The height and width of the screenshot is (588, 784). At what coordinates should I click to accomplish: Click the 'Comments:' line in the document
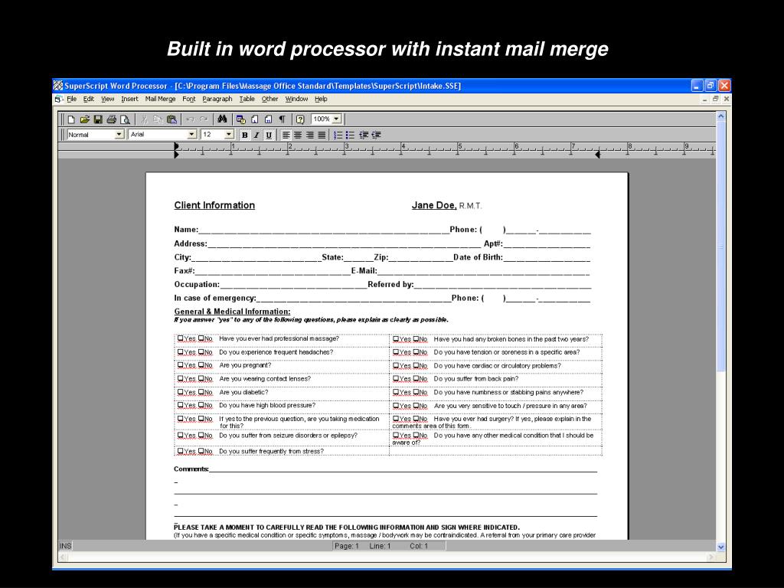(x=386, y=469)
